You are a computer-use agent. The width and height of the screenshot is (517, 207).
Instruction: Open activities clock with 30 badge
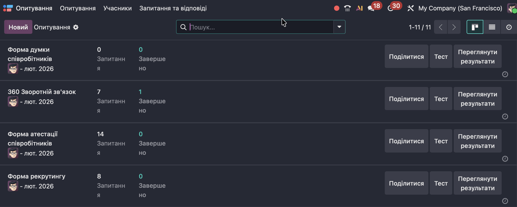pos(390,8)
